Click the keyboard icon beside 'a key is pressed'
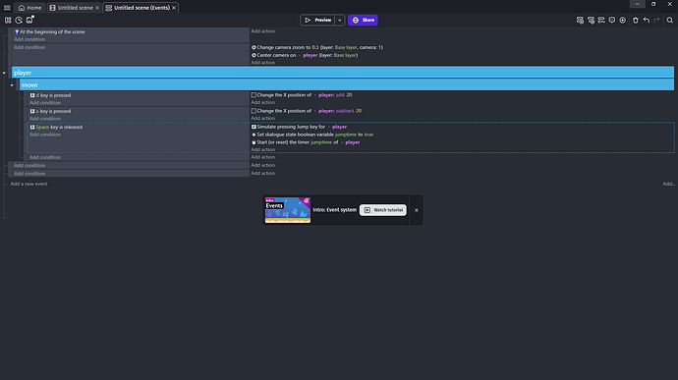The image size is (678, 380). [32, 111]
